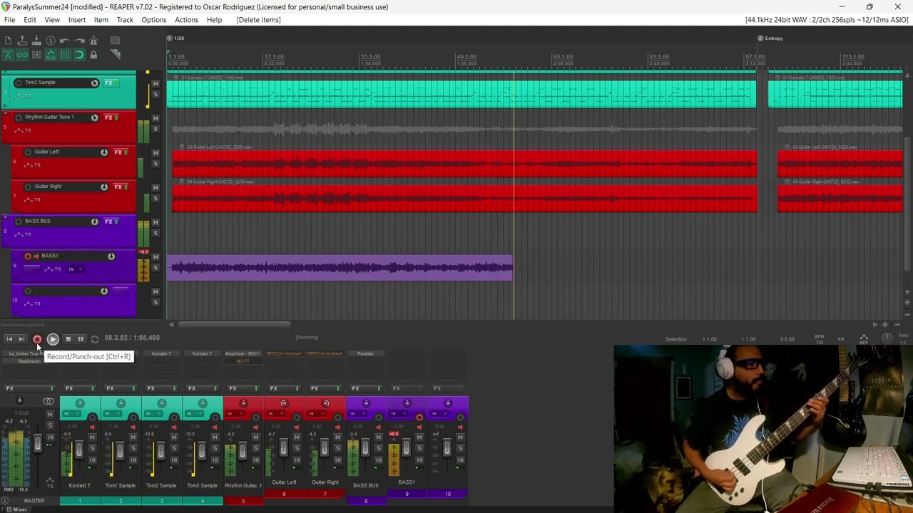Viewport: 913px width, 513px height.
Task: Solo the Guitar Right track
Action: (155, 199)
